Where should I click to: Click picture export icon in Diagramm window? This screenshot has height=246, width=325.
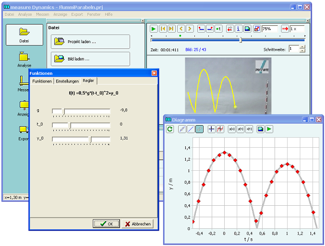point(261,129)
